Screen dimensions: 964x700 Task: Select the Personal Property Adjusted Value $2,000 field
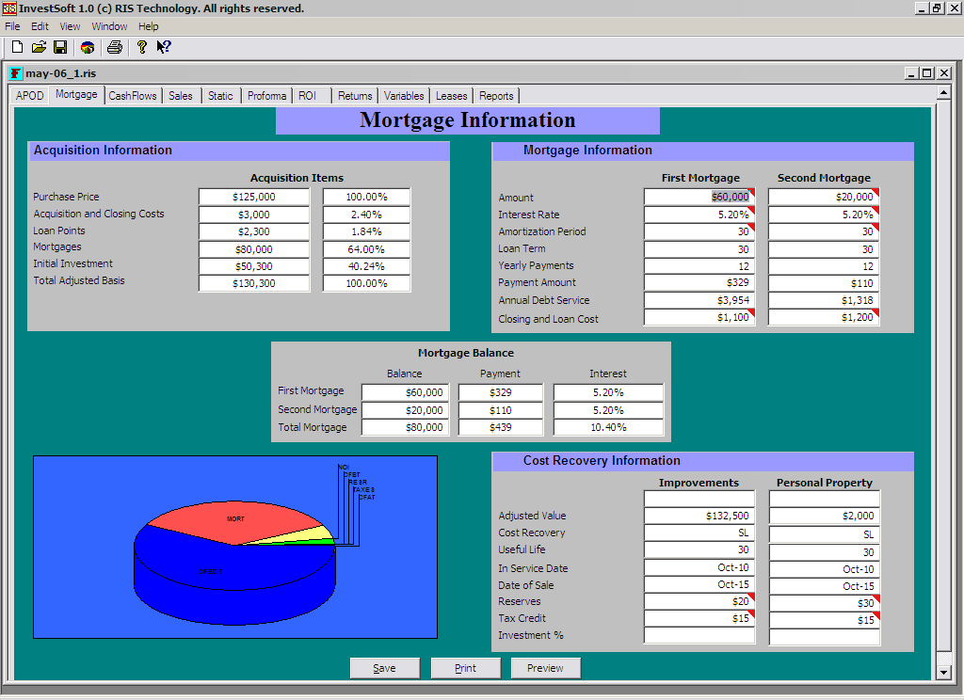[x=825, y=516]
